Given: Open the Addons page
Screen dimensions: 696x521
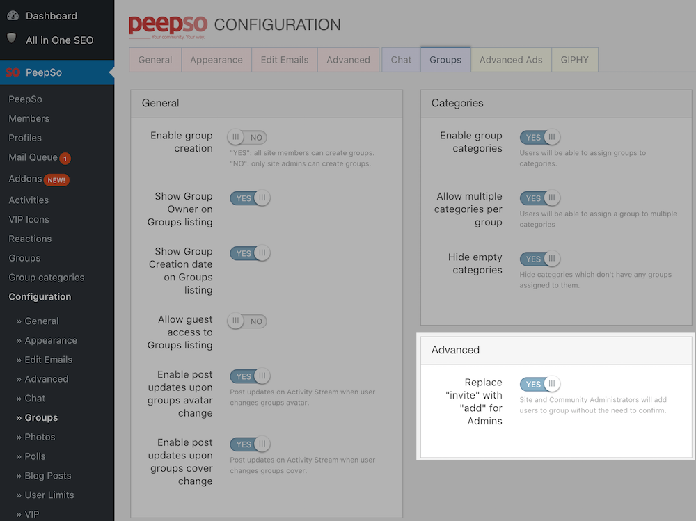Looking at the screenshot, I should coord(25,178).
